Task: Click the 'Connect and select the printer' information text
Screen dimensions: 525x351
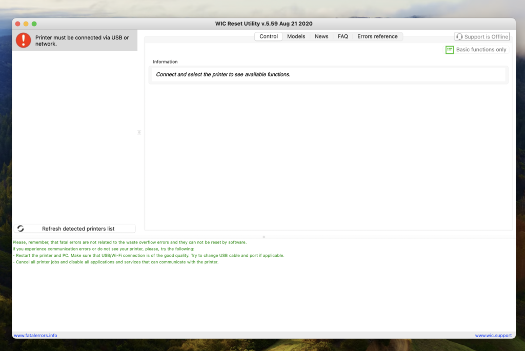Action: click(x=223, y=74)
